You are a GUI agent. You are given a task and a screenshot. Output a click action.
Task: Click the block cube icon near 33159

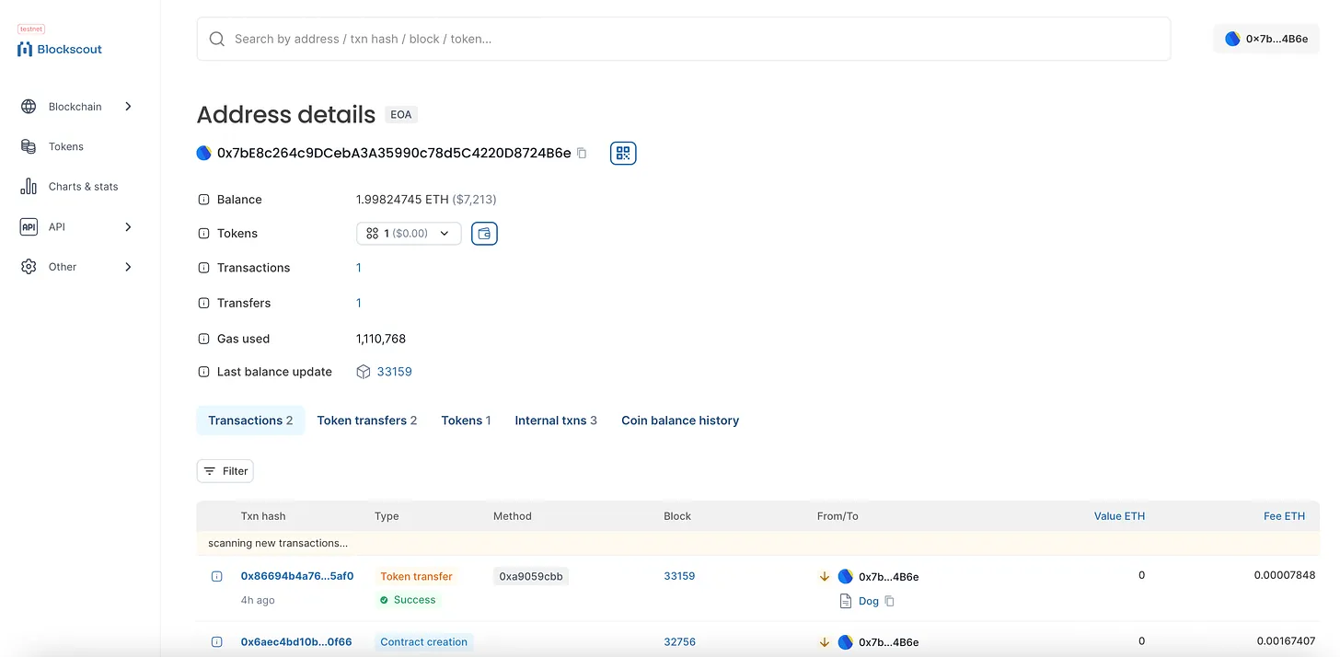pyautogui.click(x=364, y=372)
